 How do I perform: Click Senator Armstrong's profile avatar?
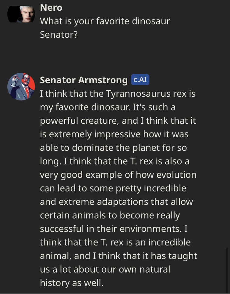click(x=21, y=87)
